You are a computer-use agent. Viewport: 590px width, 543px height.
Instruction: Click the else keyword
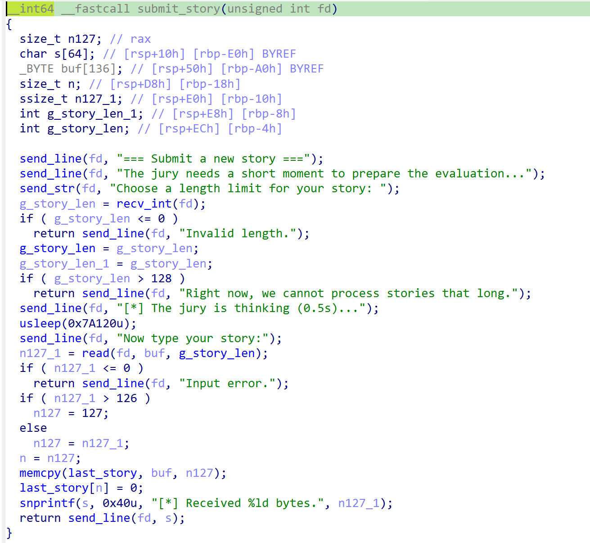click(33, 428)
